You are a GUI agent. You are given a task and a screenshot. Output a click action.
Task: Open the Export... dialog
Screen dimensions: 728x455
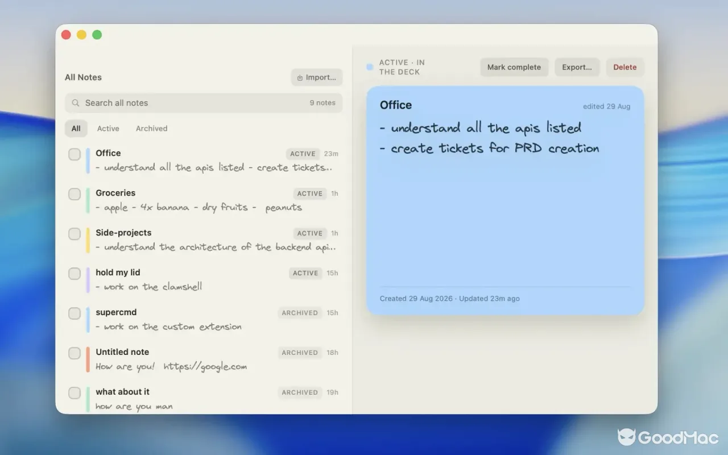[577, 67]
